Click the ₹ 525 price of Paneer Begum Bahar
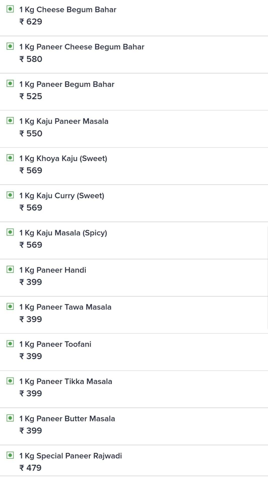 [x=31, y=96]
